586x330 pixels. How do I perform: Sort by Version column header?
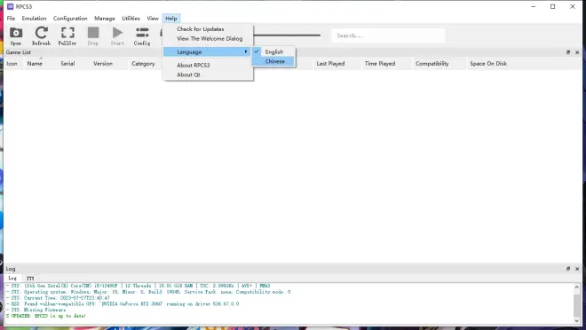[x=103, y=64]
